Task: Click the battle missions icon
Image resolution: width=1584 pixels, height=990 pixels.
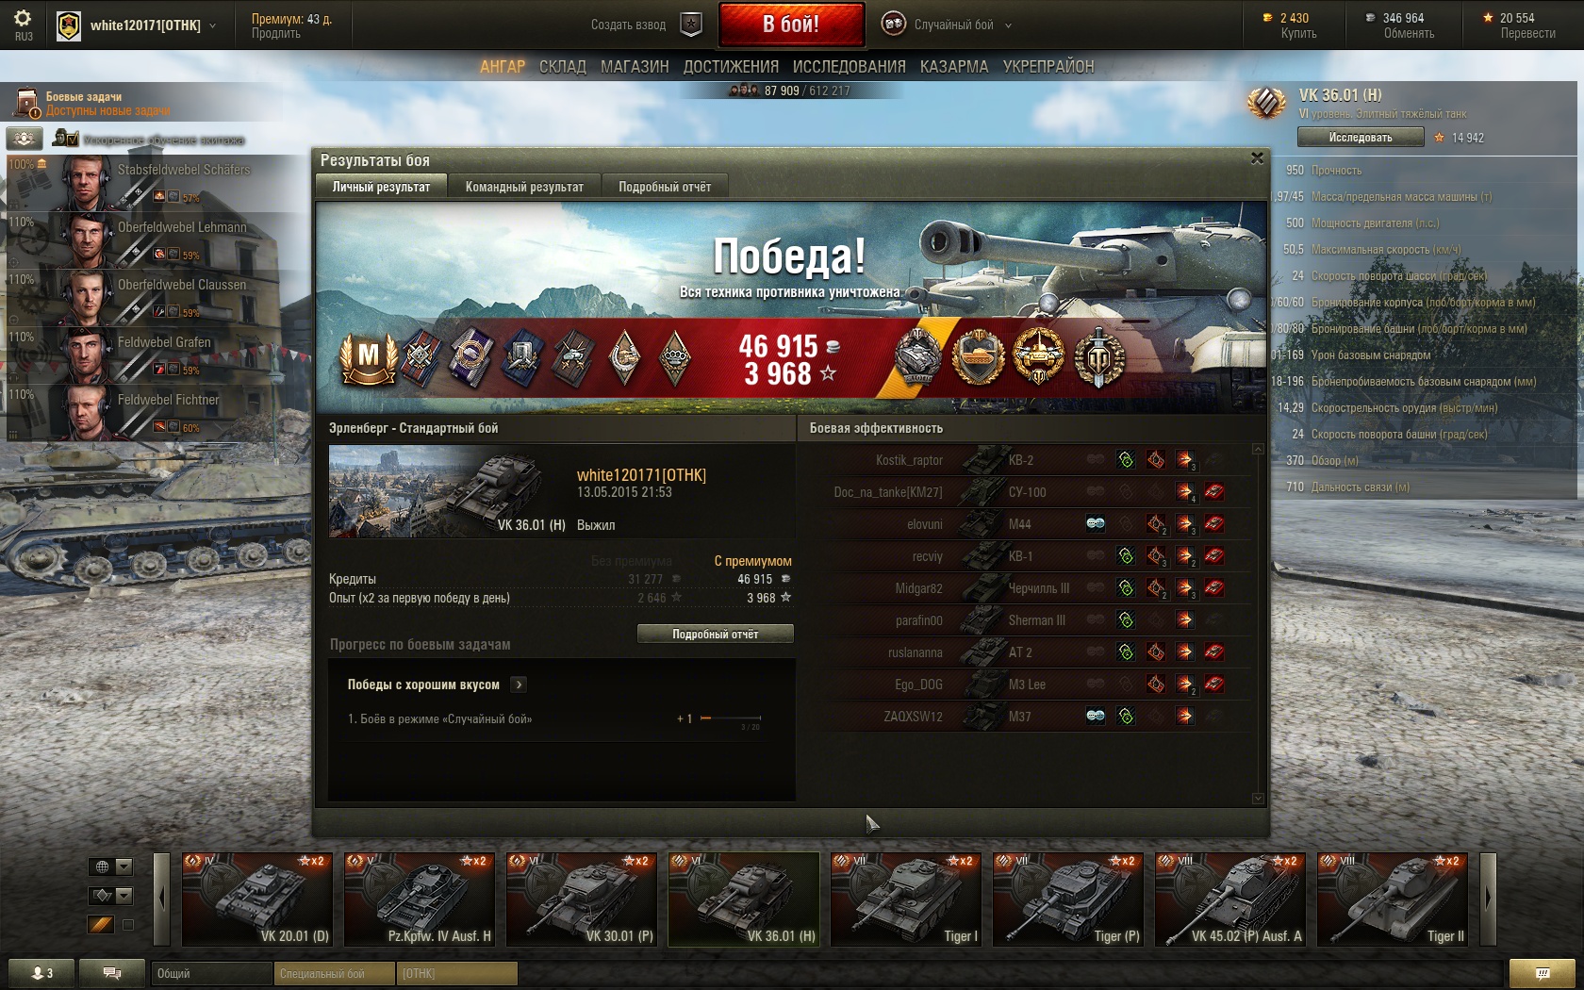Action: point(25,103)
